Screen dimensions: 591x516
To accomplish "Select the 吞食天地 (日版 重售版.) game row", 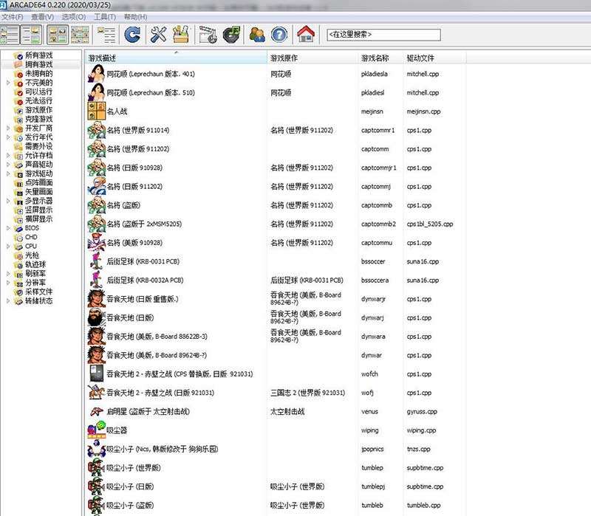I will point(276,299).
